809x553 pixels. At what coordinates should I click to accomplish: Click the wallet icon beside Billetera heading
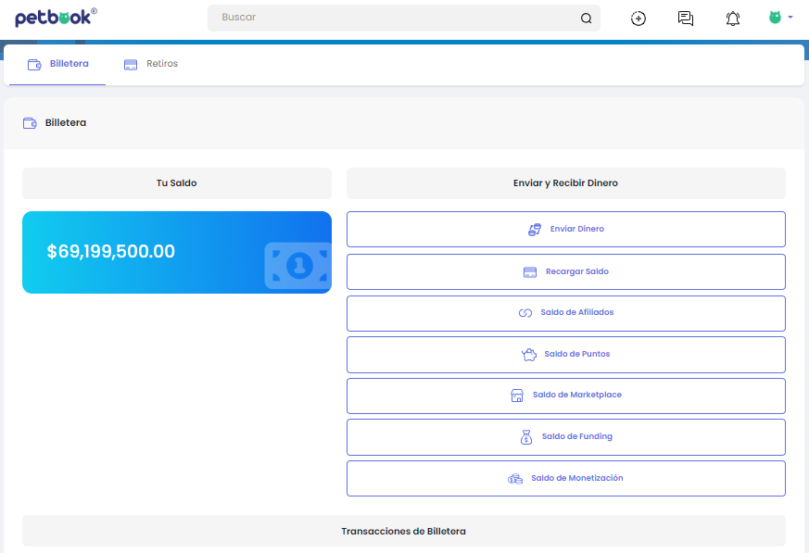pyautogui.click(x=30, y=123)
